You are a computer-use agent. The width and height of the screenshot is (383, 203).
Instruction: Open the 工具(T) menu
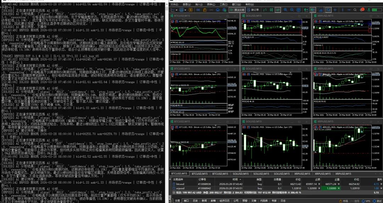coord(223,4)
